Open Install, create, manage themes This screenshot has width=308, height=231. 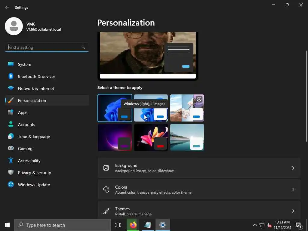[x=199, y=210]
